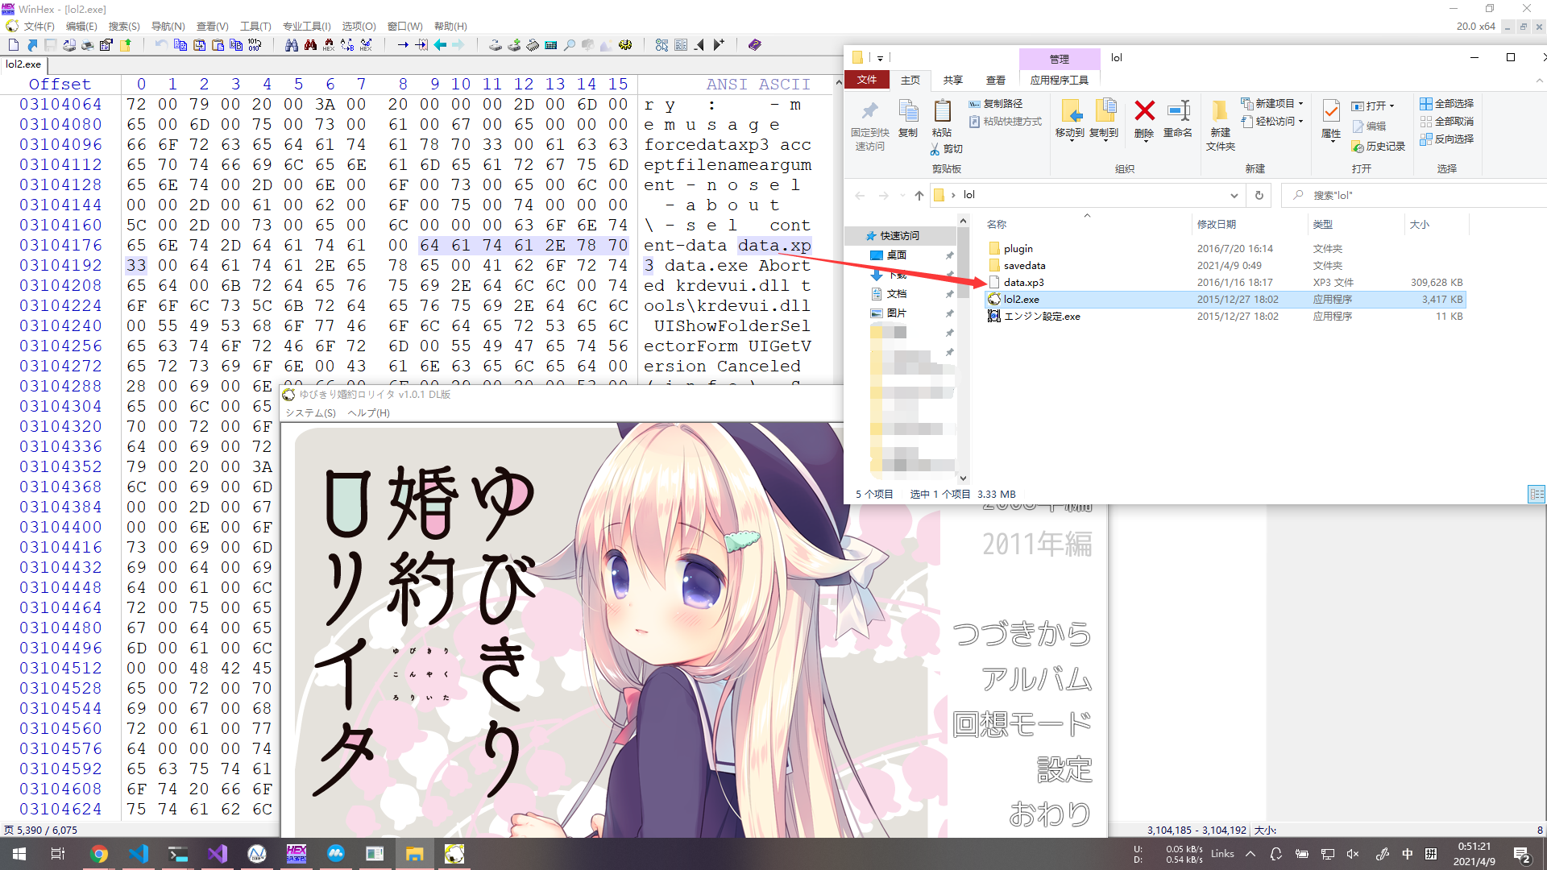Click the Open Disk drive icon in WinHex
1547x870 pixels.
(496, 45)
